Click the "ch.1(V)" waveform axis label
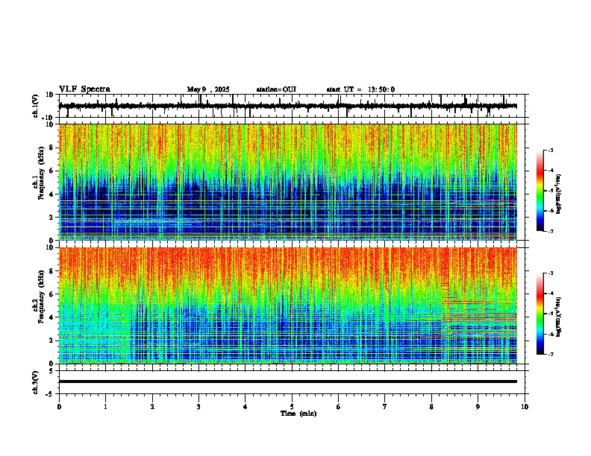 pos(36,106)
